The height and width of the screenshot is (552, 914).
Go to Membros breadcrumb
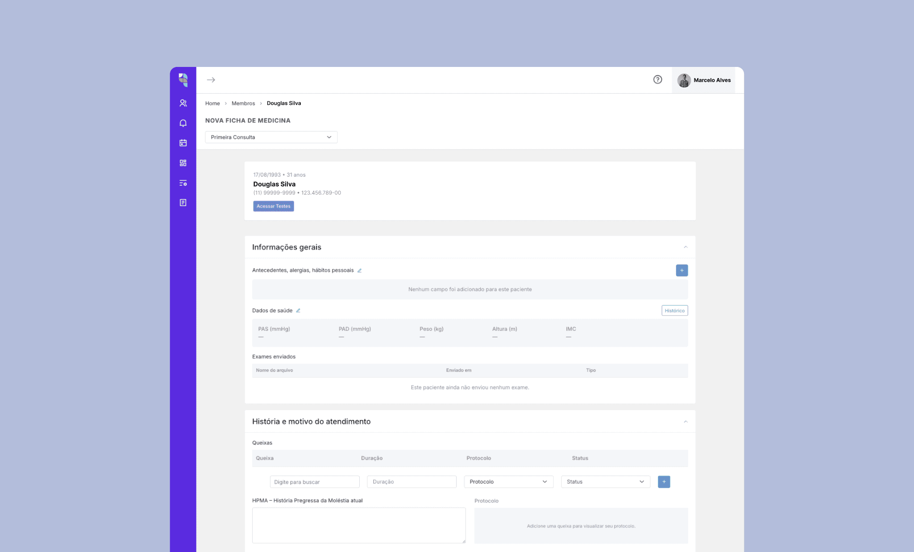click(243, 103)
